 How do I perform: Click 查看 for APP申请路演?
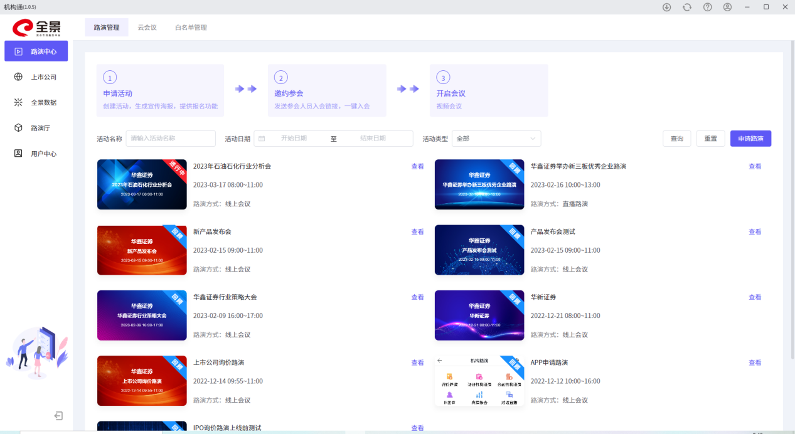click(755, 363)
